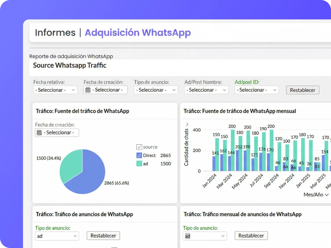Click the Informes heading link
Viewport: 331px width, 248px height.
[x=55, y=32]
